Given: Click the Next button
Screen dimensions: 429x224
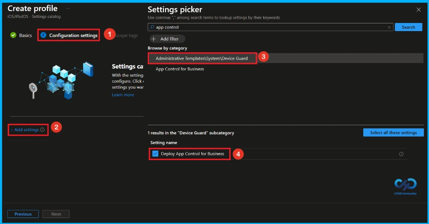Looking at the screenshot, I should (x=56, y=214).
